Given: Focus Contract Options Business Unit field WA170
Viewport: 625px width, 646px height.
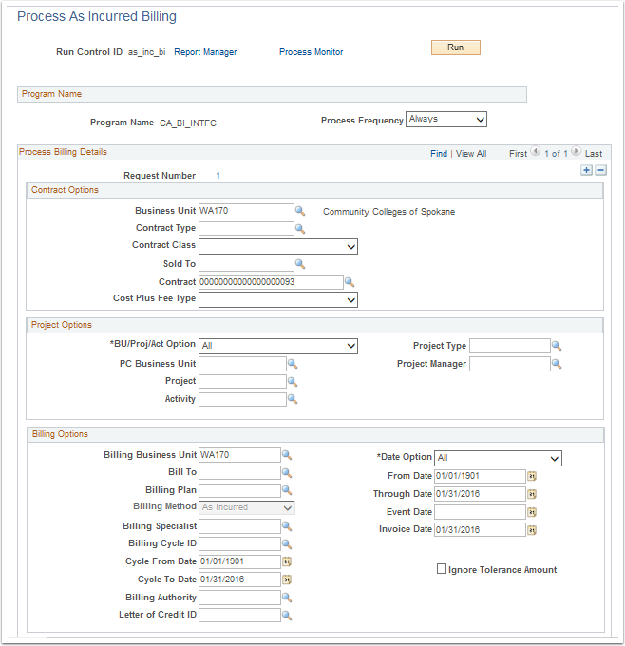Looking at the screenshot, I should (x=246, y=211).
